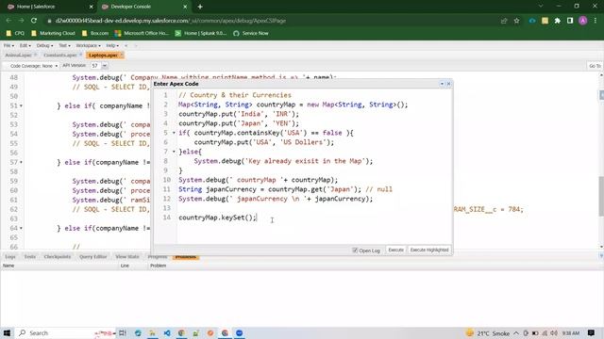Open the purple profile avatar
Viewport: 604px width, 339px height.
[583, 21]
